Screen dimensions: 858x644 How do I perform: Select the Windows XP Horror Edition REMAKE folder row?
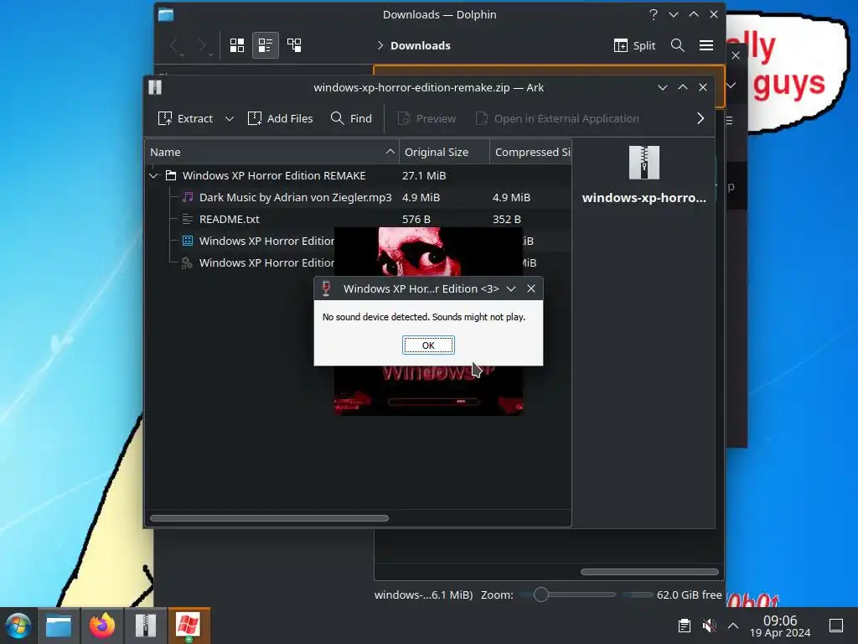pyautogui.click(x=359, y=176)
